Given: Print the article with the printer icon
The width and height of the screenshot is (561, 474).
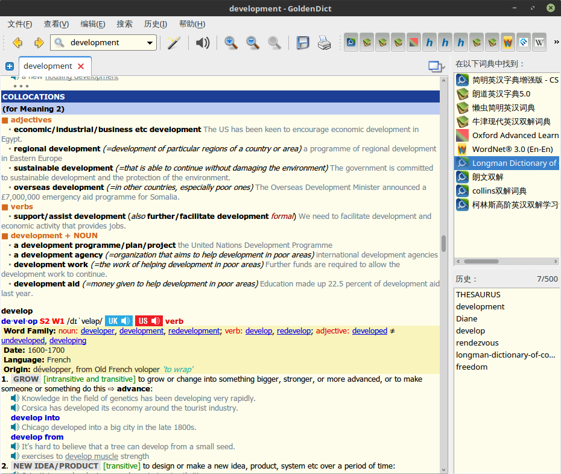Looking at the screenshot, I should click(324, 43).
